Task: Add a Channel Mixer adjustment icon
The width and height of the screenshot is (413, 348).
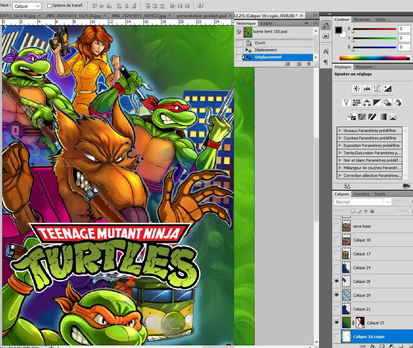Action: (x=398, y=103)
